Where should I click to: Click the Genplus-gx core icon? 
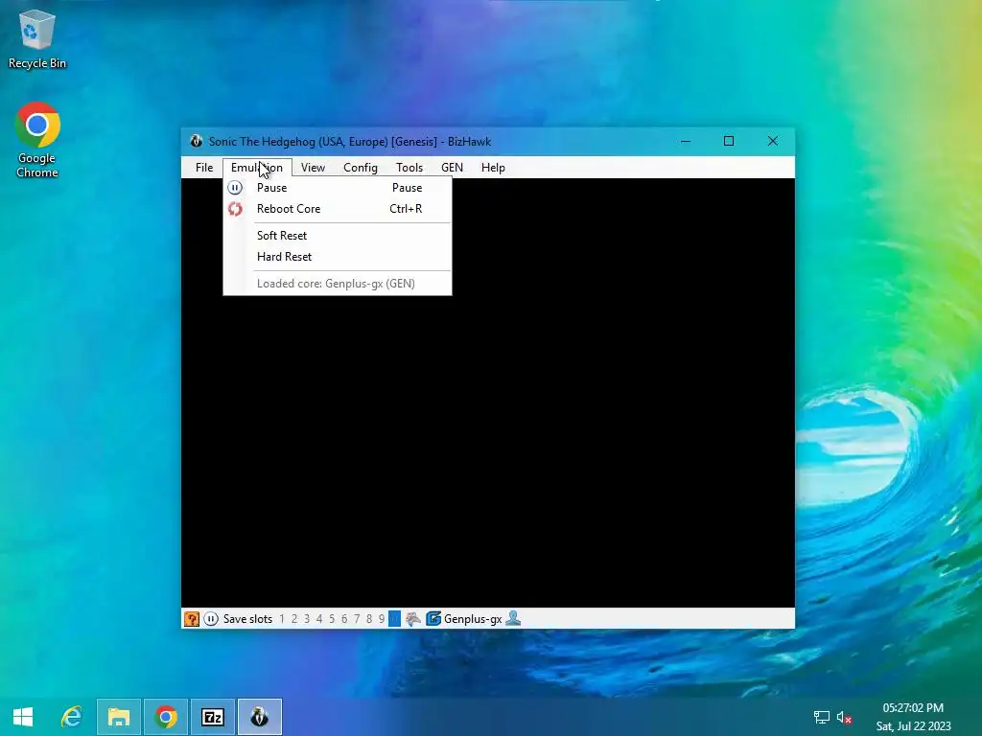click(433, 619)
